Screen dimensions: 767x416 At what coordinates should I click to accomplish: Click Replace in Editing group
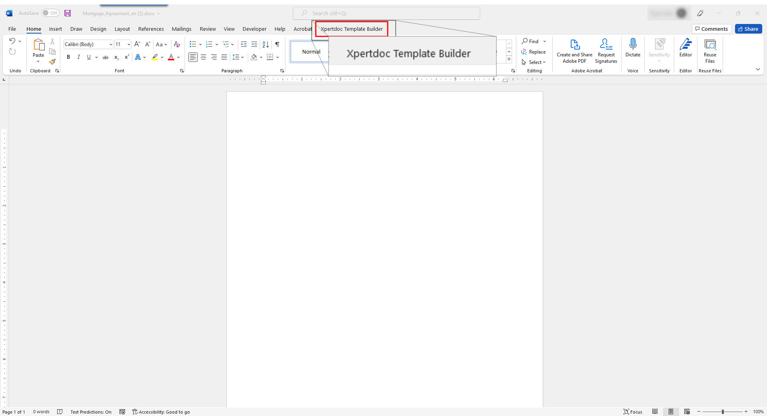pos(534,52)
